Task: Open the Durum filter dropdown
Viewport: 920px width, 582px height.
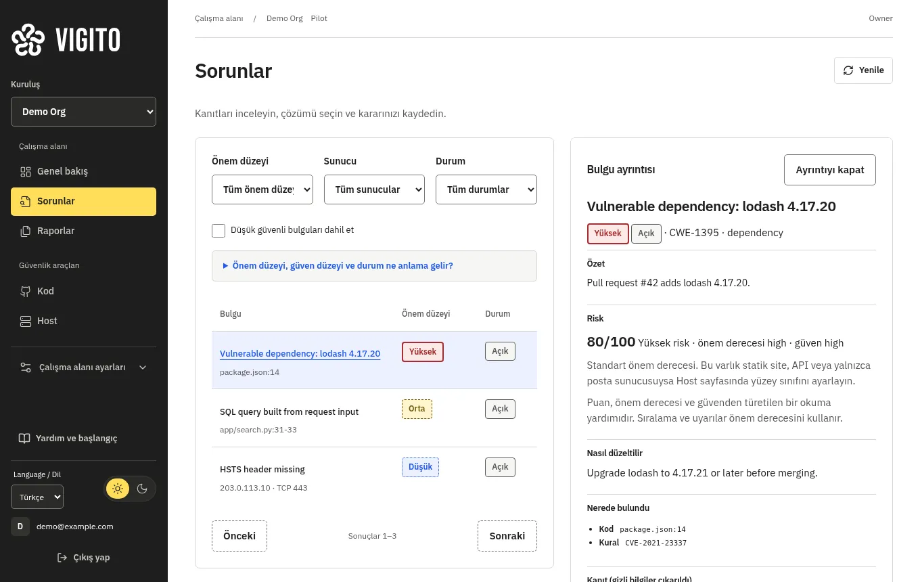Action: [x=486, y=189]
